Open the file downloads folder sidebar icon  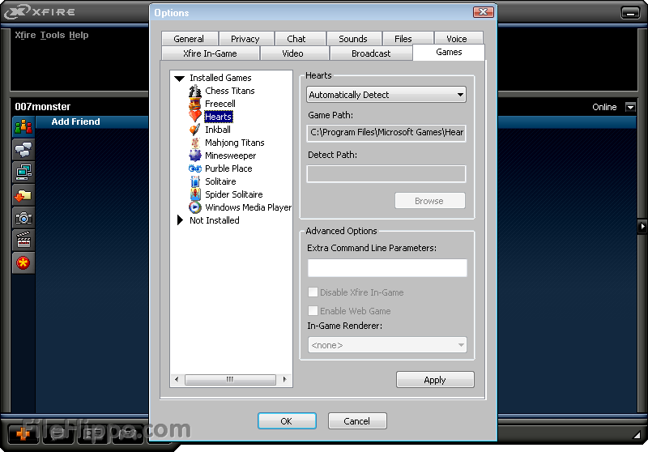(x=23, y=195)
